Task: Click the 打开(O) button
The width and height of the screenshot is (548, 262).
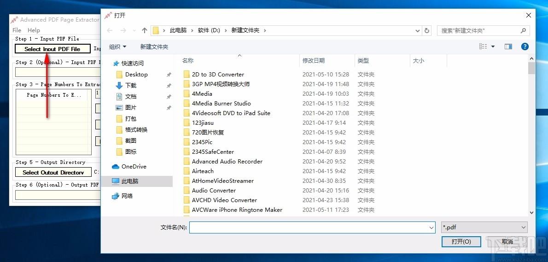Action: (x=461, y=241)
